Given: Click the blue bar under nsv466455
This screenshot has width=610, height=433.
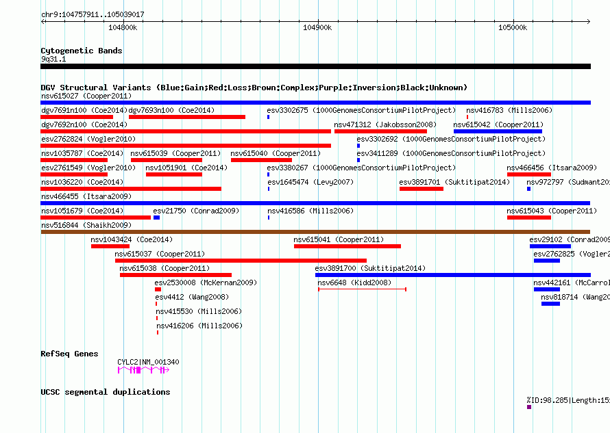Looking at the screenshot, I should pyautogui.click(x=315, y=203).
